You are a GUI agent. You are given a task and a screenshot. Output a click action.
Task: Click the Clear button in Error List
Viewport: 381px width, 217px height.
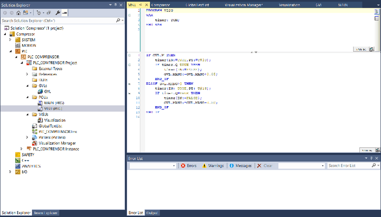pyautogui.click(x=265, y=166)
